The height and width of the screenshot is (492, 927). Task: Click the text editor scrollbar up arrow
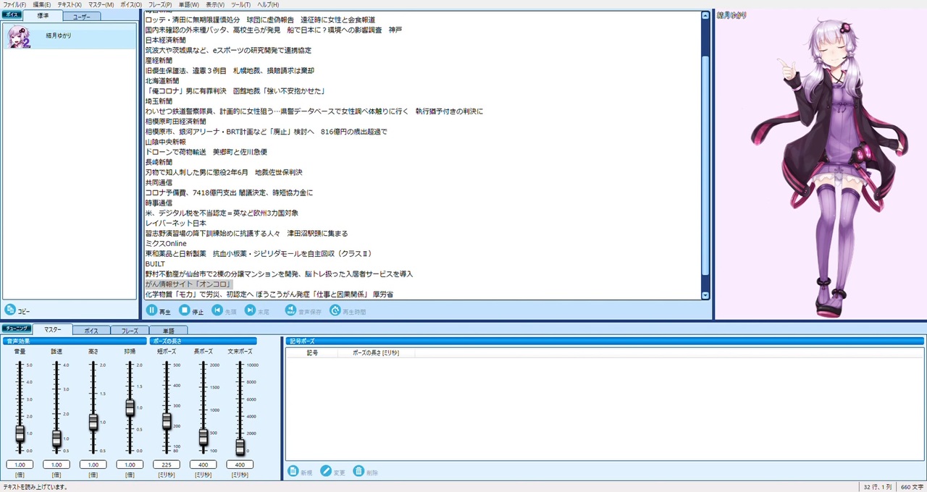point(706,14)
